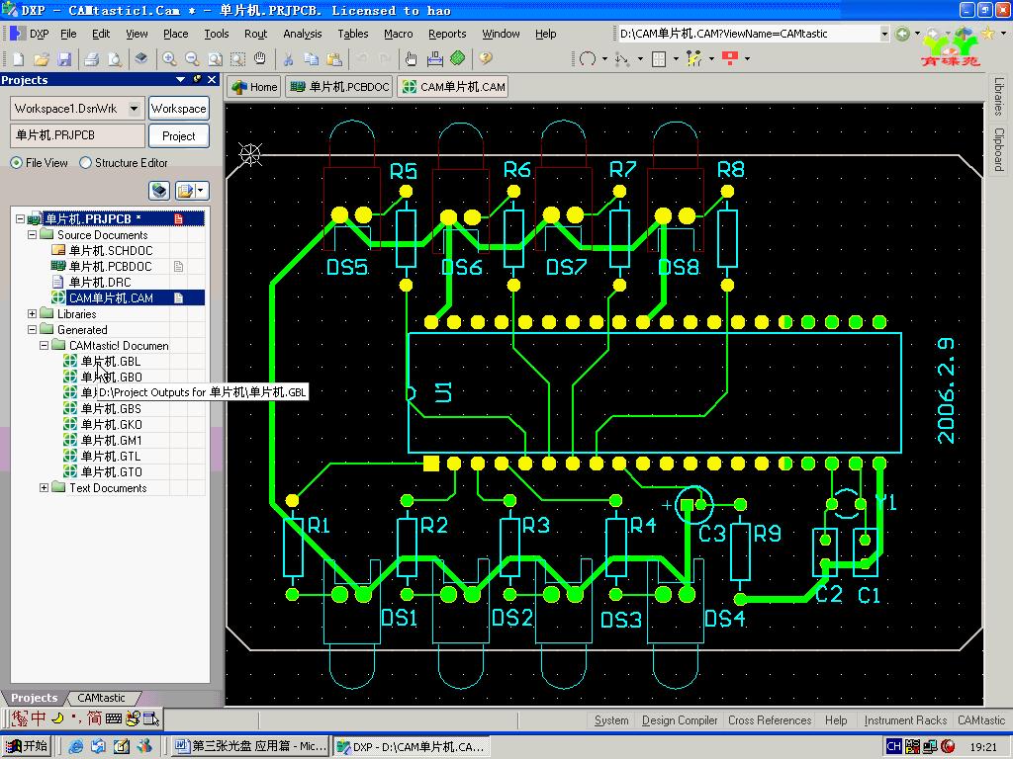
Task: Click the Print Preview icon
Action: click(x=115, y=59)
